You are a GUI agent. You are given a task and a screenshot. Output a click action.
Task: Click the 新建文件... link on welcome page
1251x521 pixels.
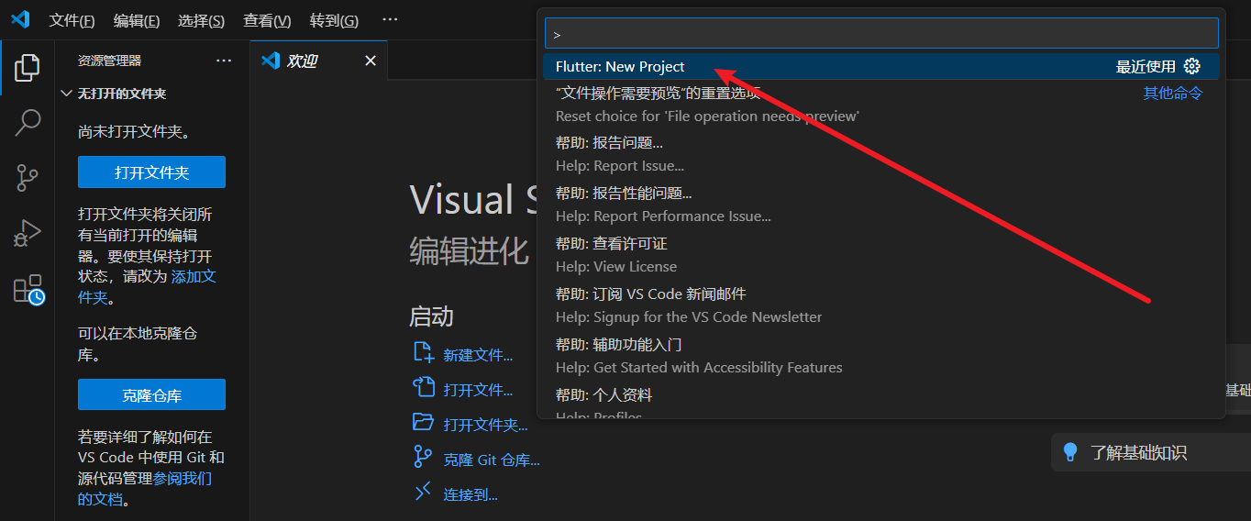(x=478, y=355)
